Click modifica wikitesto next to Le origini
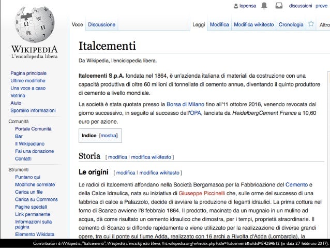This screenshot has height=248, width=330. pos(159,173)
